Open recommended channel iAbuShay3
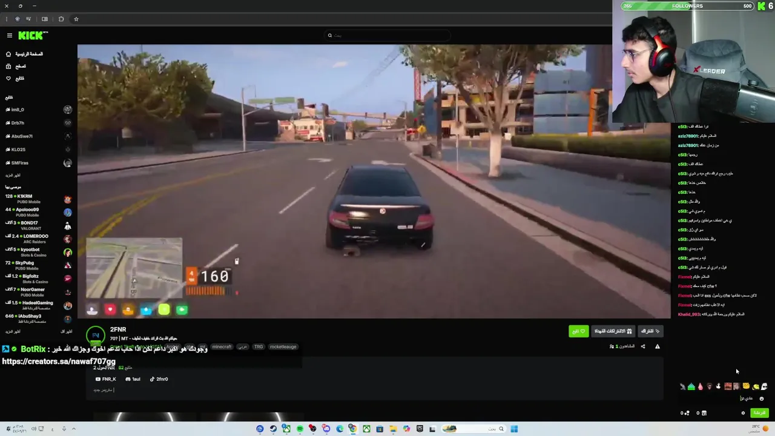This screenshot has width=775, height=436. coord(39,319)
